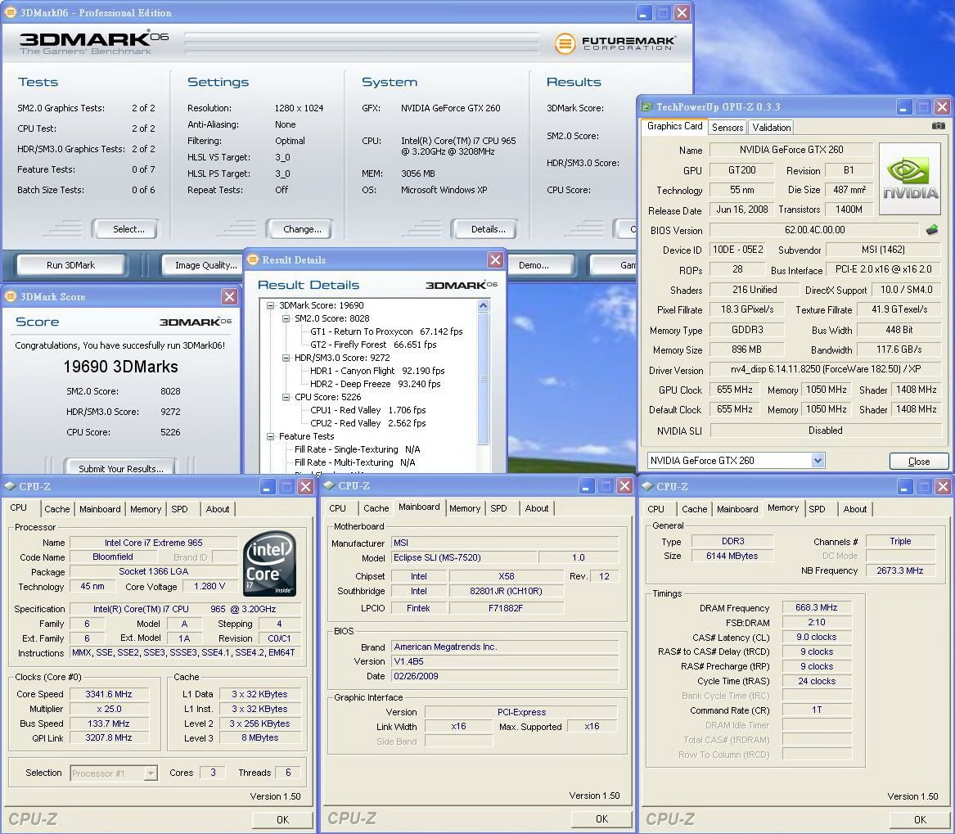Viewport: 955px width, 834px height.
Task: Click the NVIDIA SLI 'Disabled' field
Action: [x=825, y=431]
